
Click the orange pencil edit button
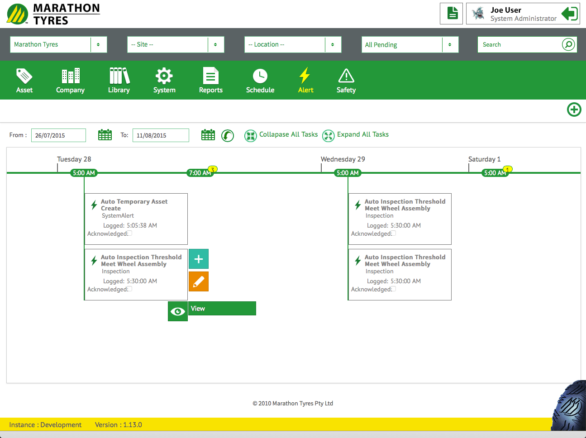198,281
